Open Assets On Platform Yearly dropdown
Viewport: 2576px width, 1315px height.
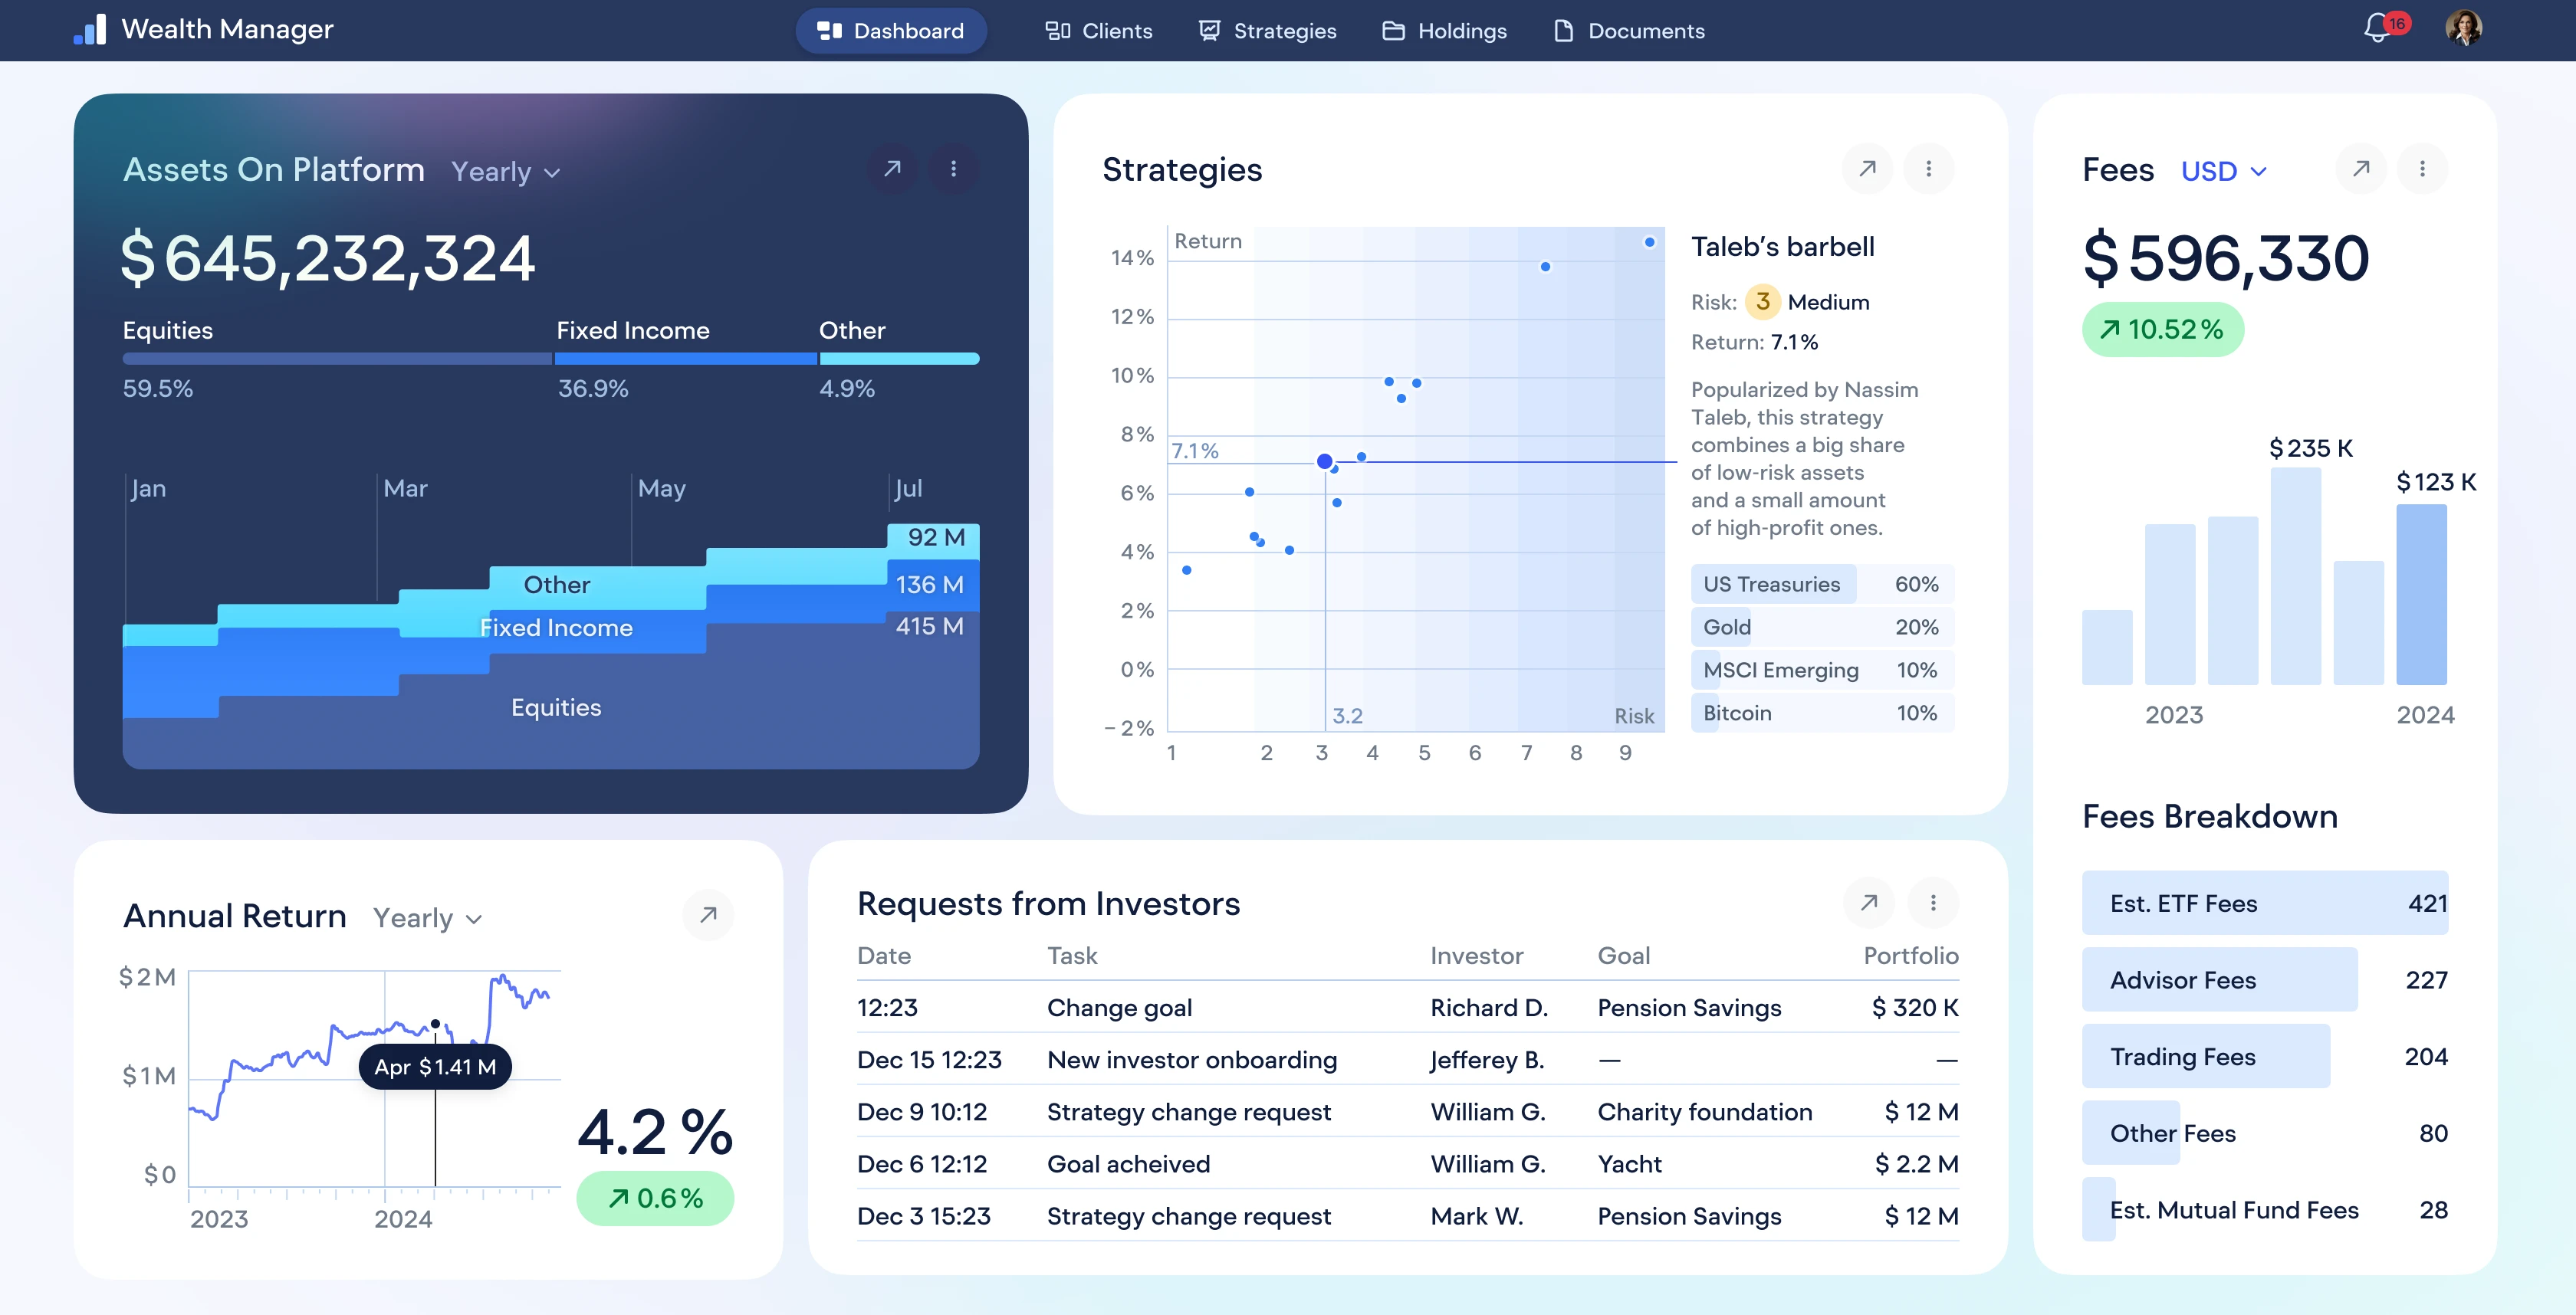coord(505,172)
